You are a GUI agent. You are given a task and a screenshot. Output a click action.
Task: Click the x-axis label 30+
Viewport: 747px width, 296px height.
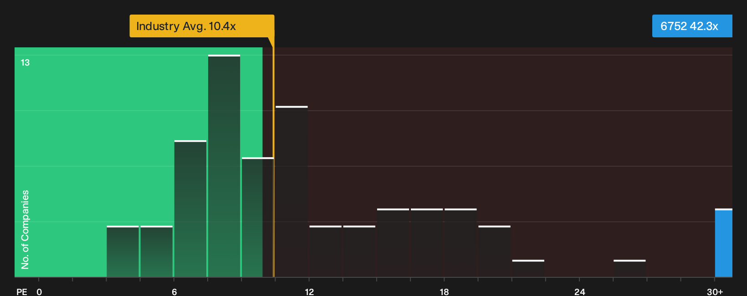click(x=715, y=291)
